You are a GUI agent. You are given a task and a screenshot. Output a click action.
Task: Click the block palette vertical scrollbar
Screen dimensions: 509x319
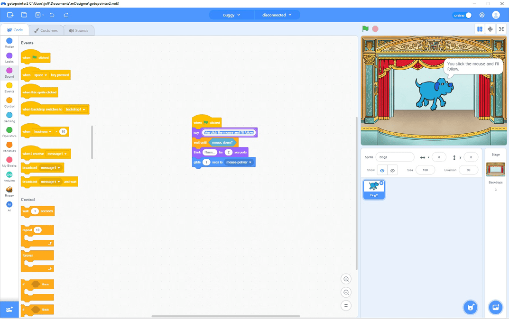92,142
